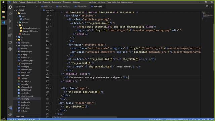Open footer.php in explorer

click(25, 67)
